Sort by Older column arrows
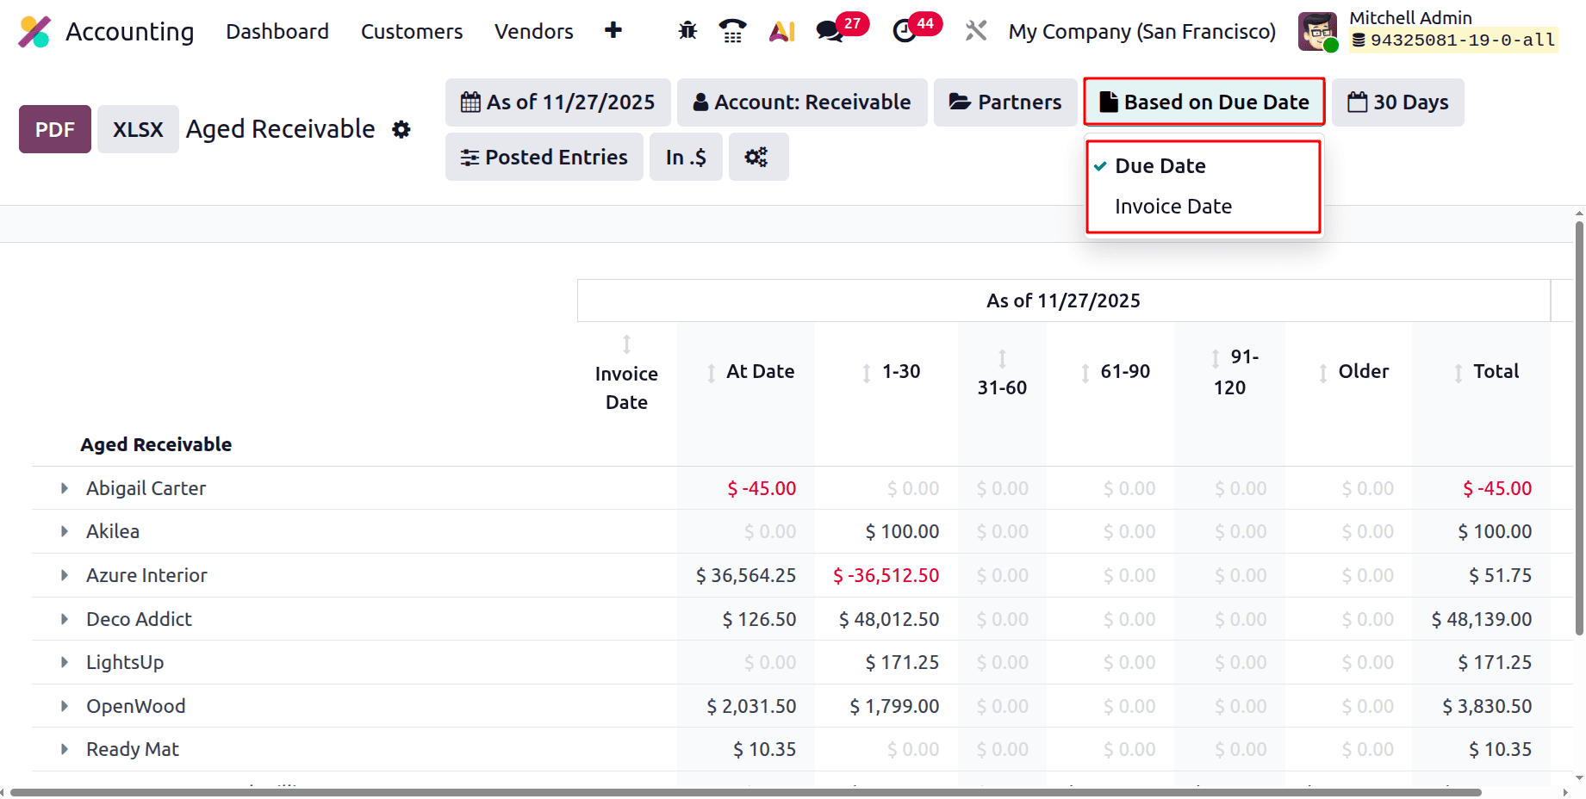Screen dimensions: 1586x799 click(x=1323, y=373)
